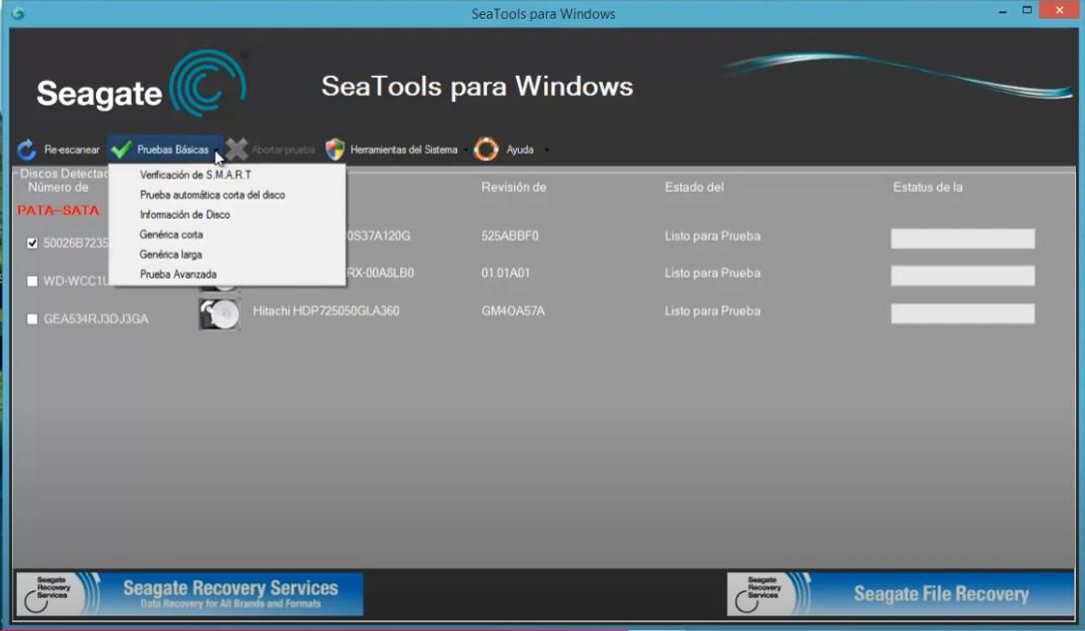This screenshot has height=631, width=1085.
Task: Run the Genérica larga test option
Action: [171, 255]
